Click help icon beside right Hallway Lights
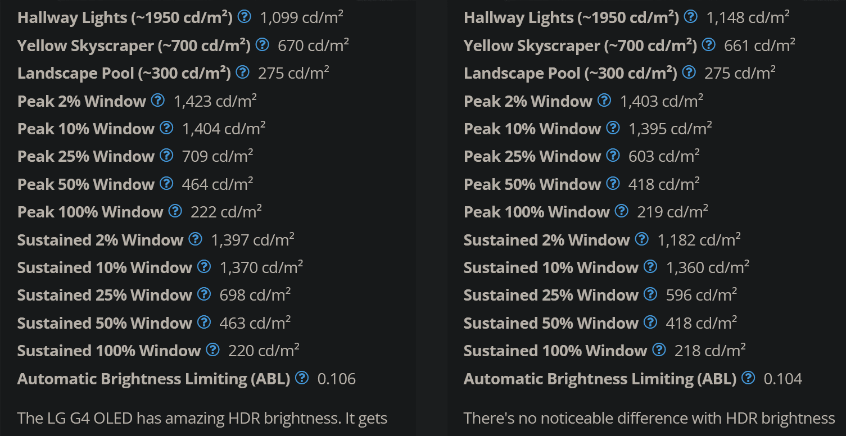This screenshot has height=436, width=846. click(690, 17)
